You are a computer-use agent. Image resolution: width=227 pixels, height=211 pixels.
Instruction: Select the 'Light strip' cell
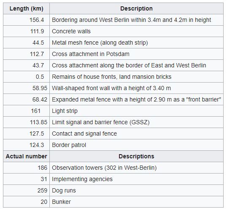pyautogui.click(x=136, y=111)
